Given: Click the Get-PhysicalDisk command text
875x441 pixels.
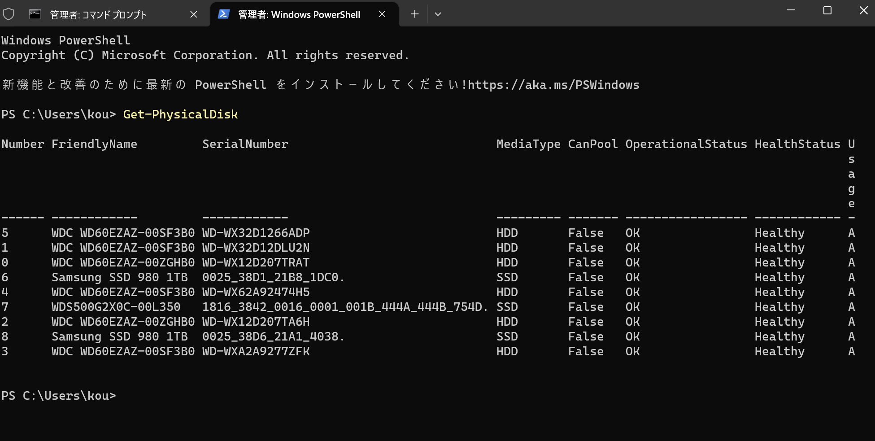Looking at the screenshot, I should 180,114.
